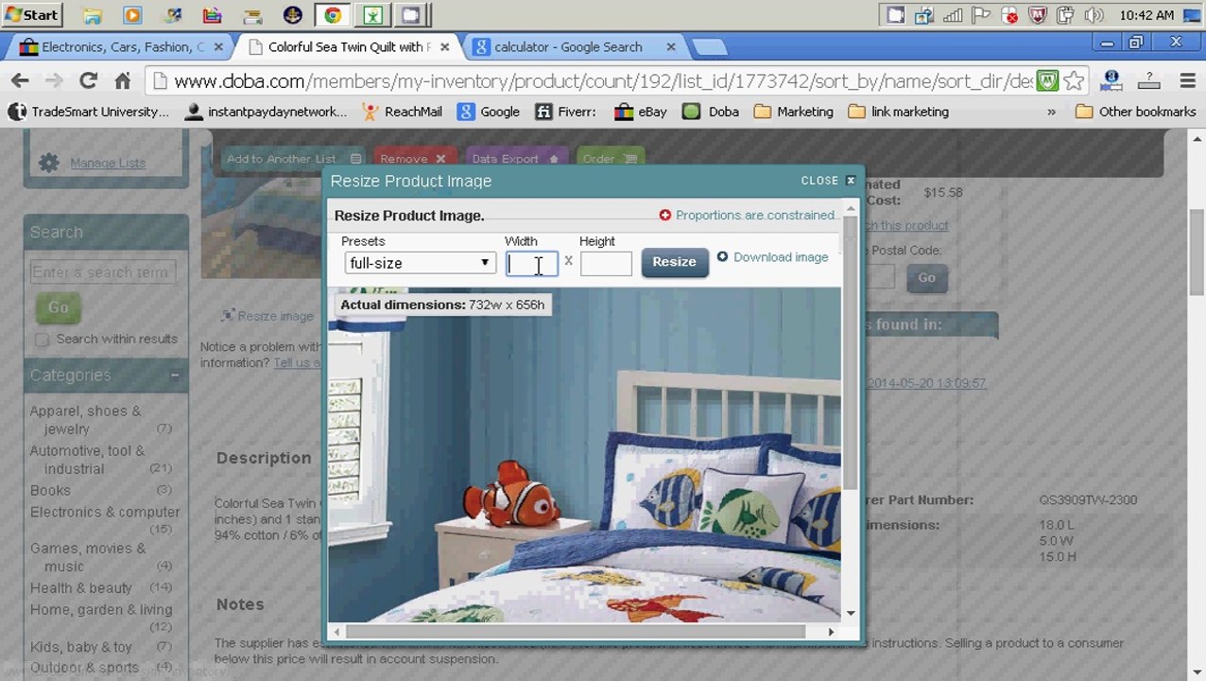Open the Doba bookmark
The image size is (1206, 681).
click(711, 112)
